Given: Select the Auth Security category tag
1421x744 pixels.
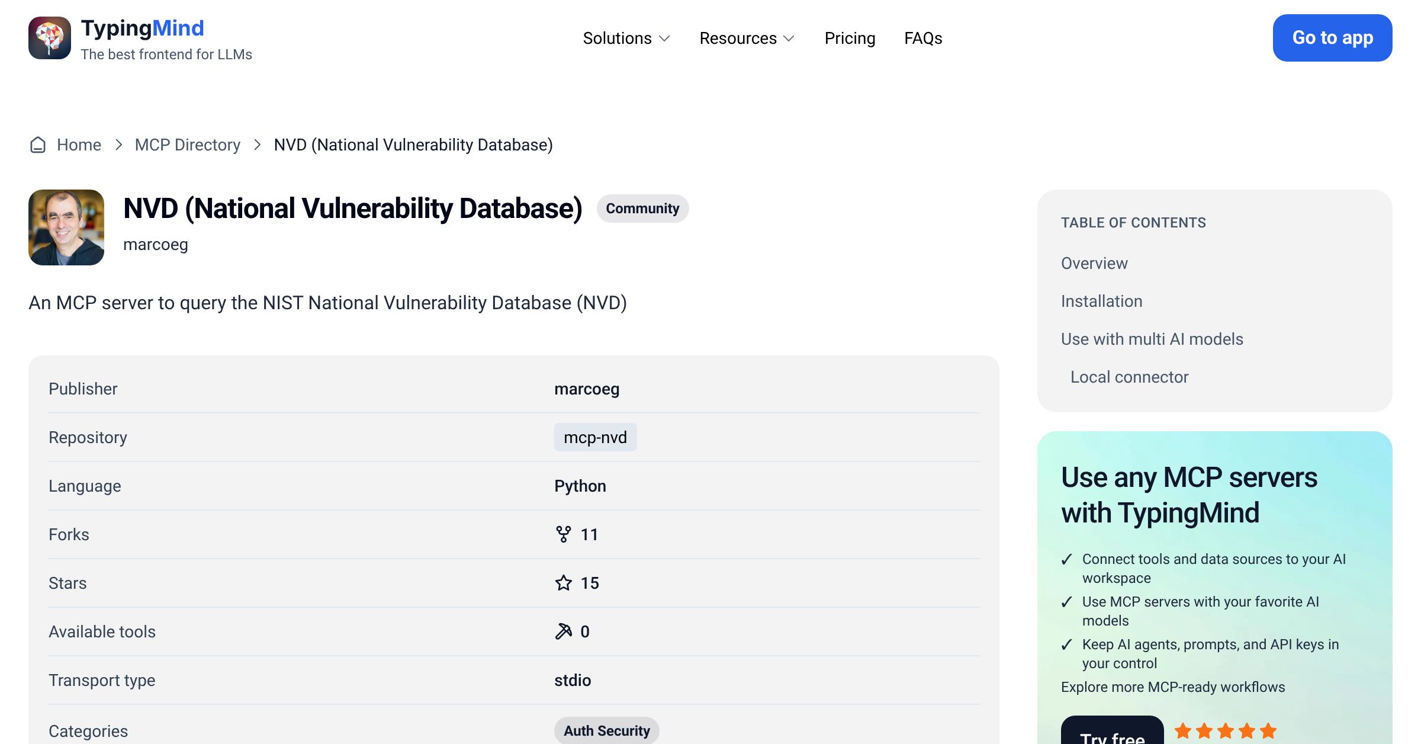Looking at the screenshot, I should coord(606,730).
